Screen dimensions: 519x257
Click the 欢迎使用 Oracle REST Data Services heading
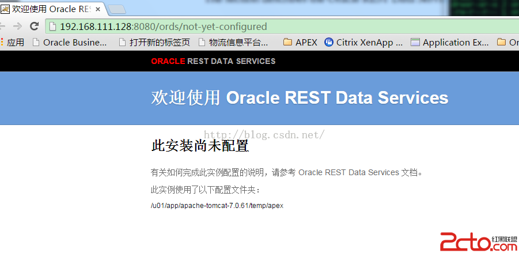(300, 98)
